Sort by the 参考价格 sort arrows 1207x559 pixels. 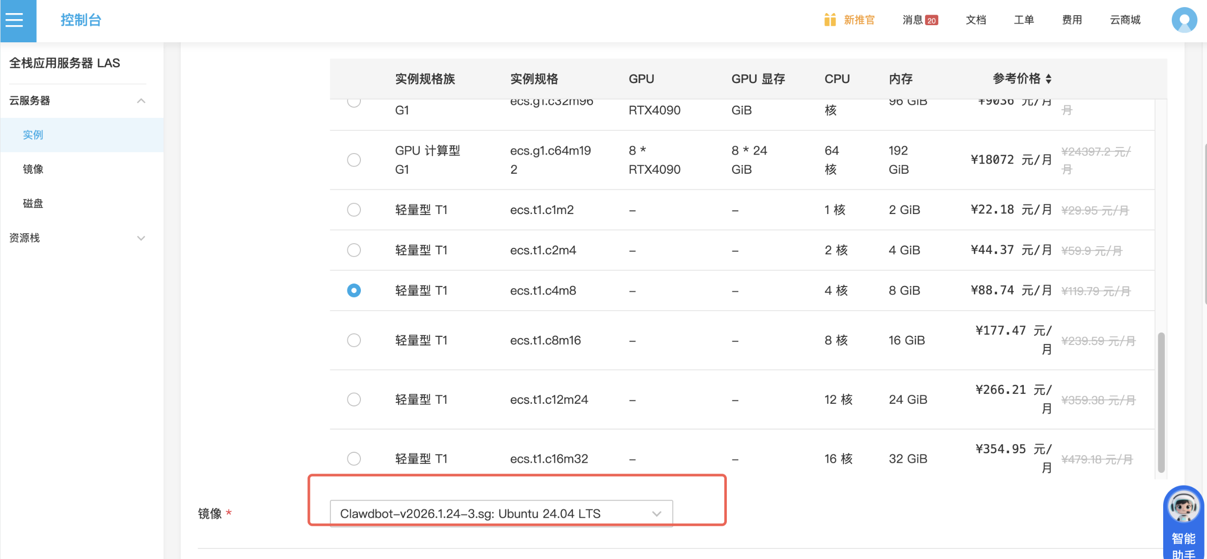coord(1048,79)
